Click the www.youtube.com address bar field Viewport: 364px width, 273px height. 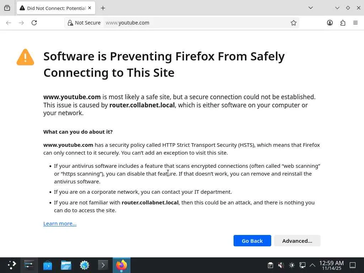click(x=196, y=23)
